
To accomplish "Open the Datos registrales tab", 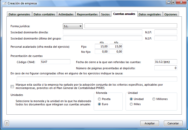I will pos(150,14).
